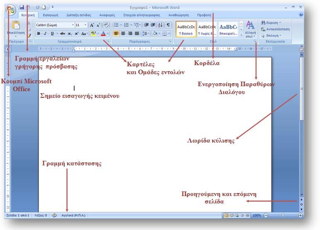This screenshot has width=320, height=230.
Task: Click the Επικόλληση (Paste) clipboard icon
Action: pos(16,26)
